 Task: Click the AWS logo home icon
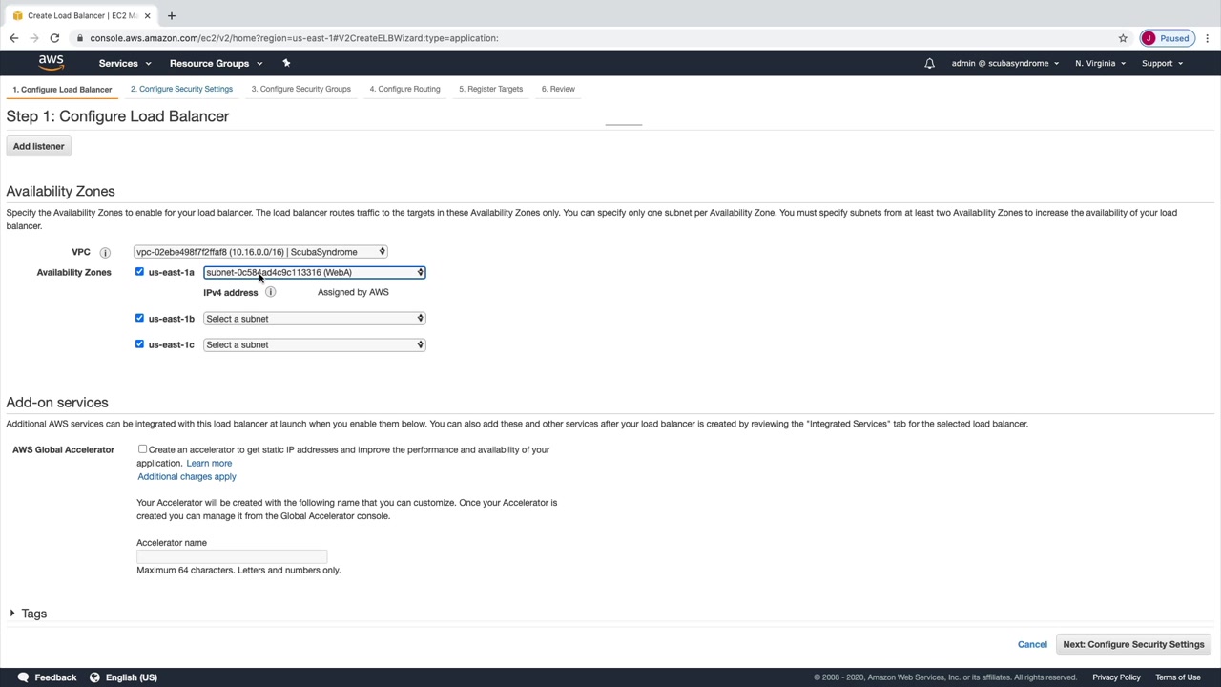(x=51, y=63)
